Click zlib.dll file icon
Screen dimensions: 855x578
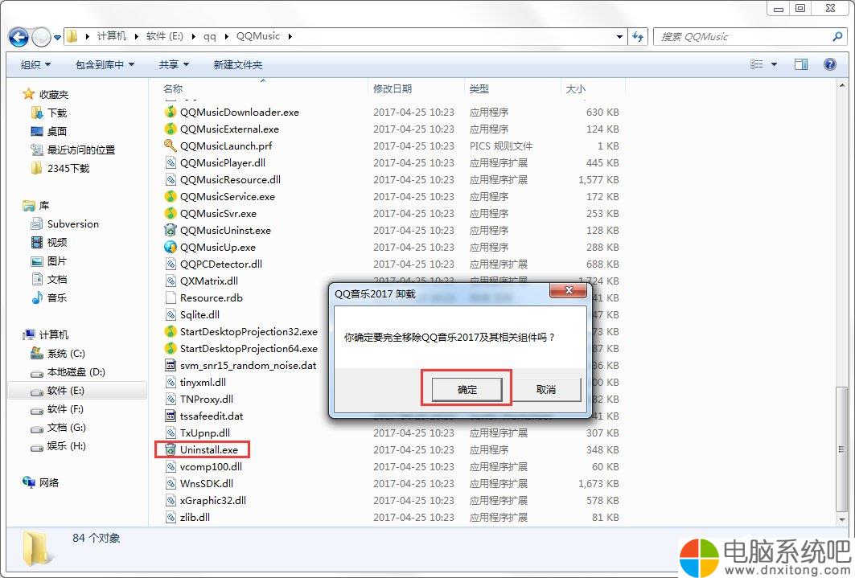tap(171, 517)
